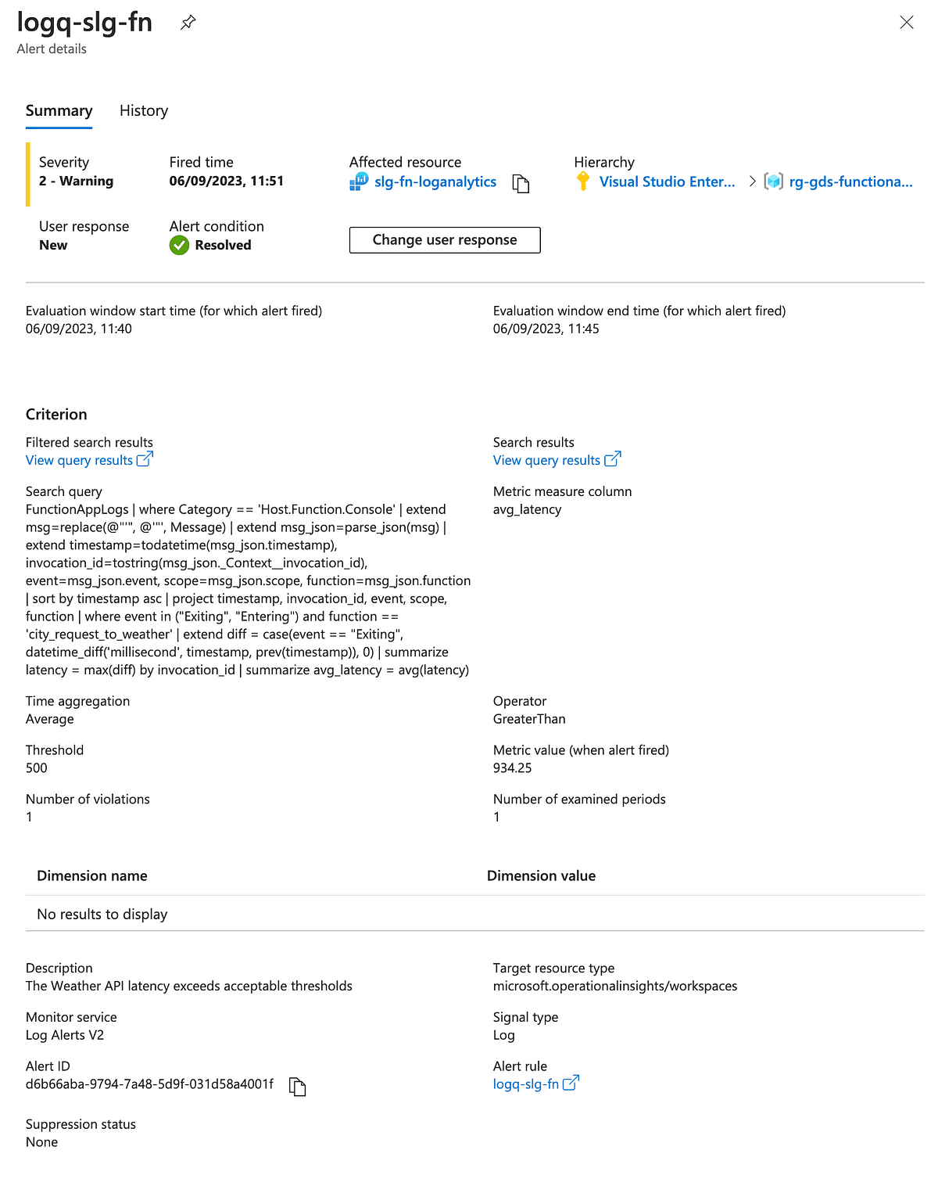This screenshot has width=938, height=1186.
Task: Click the resource group cube icon
Action: (773, 181)
